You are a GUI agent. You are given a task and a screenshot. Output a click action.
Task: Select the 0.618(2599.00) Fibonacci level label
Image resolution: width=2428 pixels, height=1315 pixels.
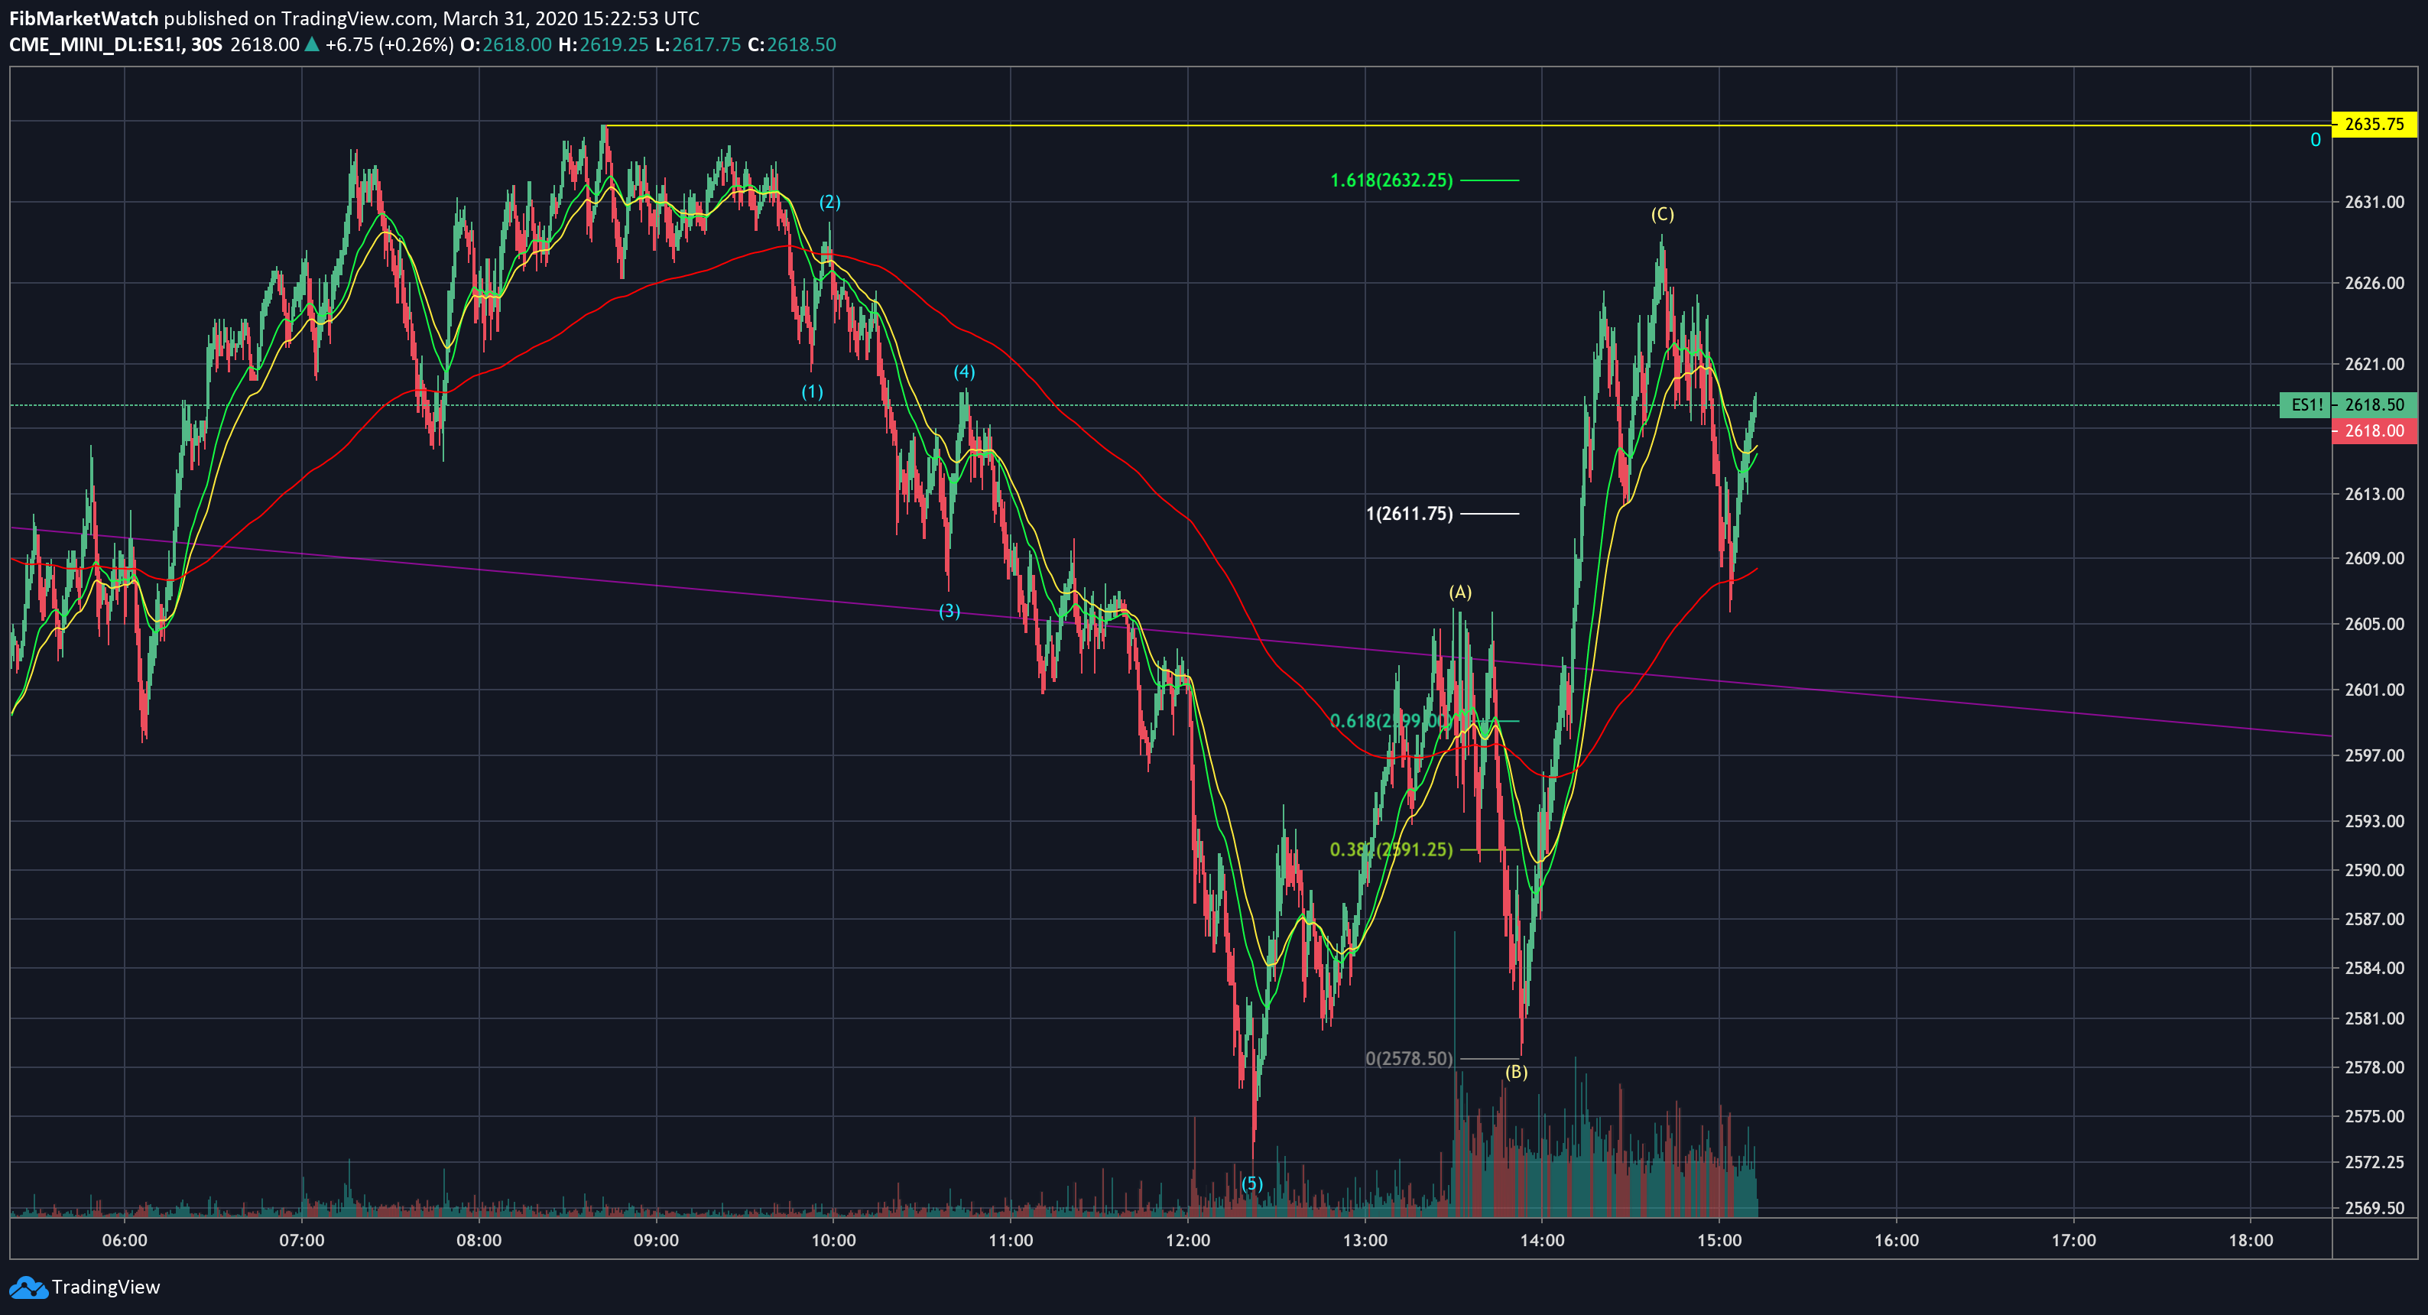[x=1391, y=721]
